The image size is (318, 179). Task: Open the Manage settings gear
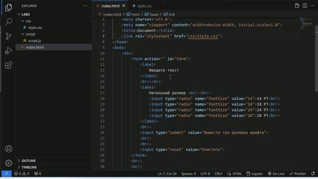[x=8, y=163]
